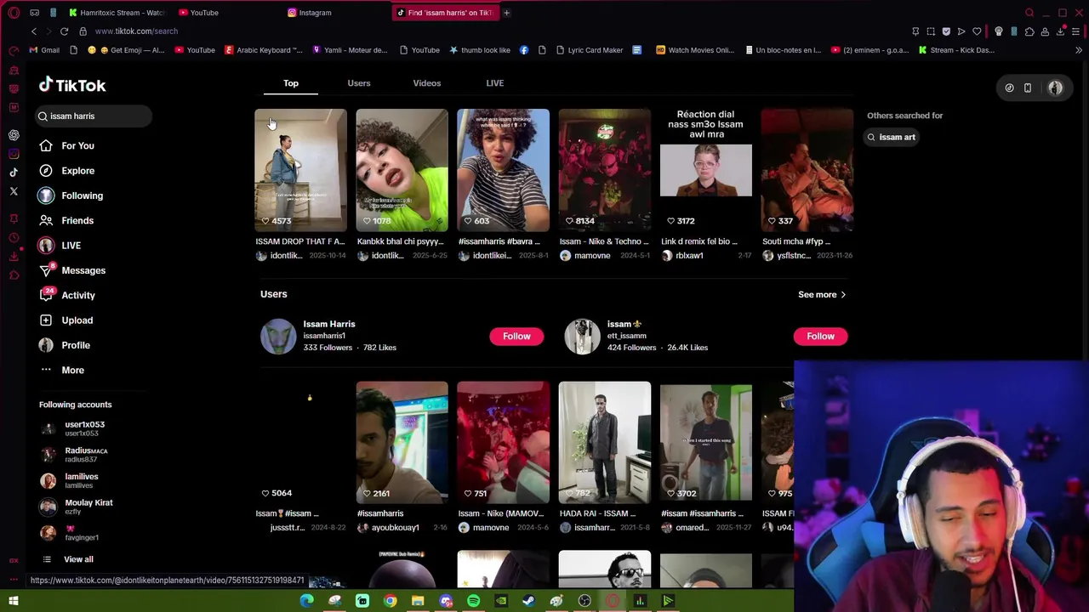Viewport: 1089px width, 612px height.
Task: Open OBS Studio from the taskbar
Action: click(x=584, y=601)
